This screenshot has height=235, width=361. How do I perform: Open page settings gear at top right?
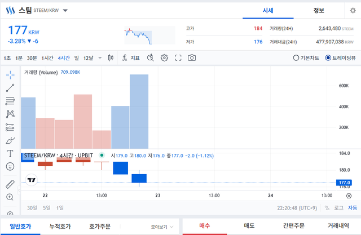pyautogui.click(x=353, y=11)
